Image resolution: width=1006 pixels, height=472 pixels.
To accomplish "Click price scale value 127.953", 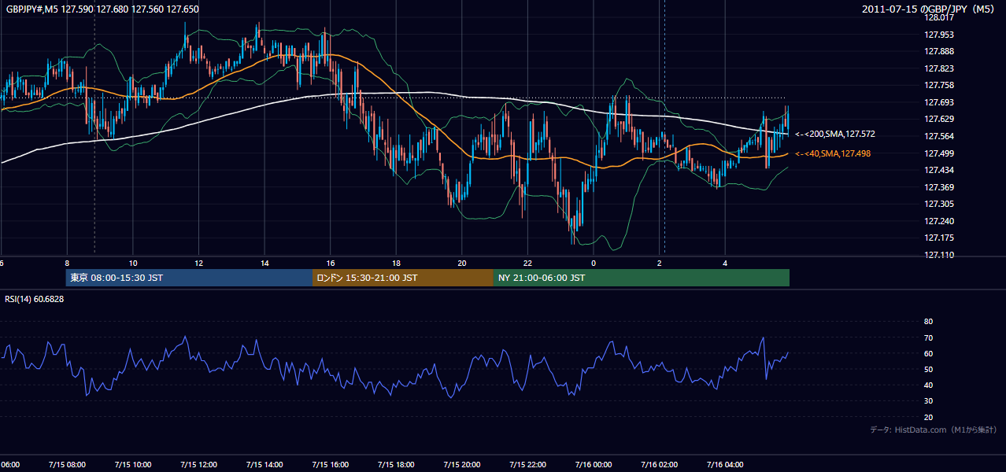I will 940,35.
